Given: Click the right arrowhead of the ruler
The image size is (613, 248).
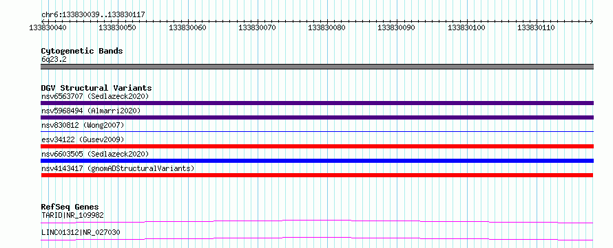Looking at the screenshot, I should (x=591, y=21).
